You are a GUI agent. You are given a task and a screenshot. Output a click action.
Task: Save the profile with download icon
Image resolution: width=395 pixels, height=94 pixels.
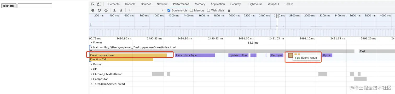[121, 10]
